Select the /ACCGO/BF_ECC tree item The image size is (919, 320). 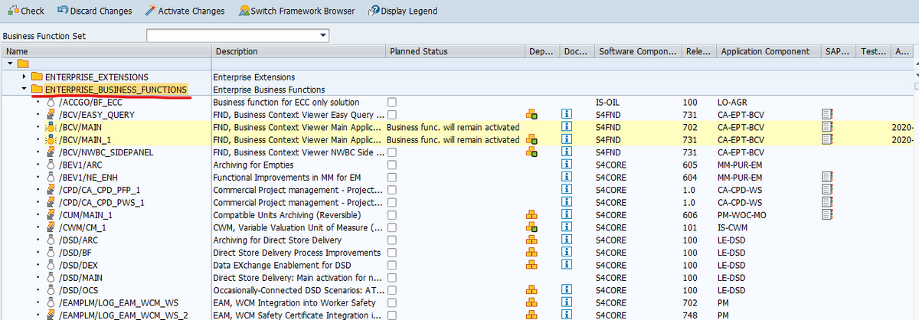[90, 103]
